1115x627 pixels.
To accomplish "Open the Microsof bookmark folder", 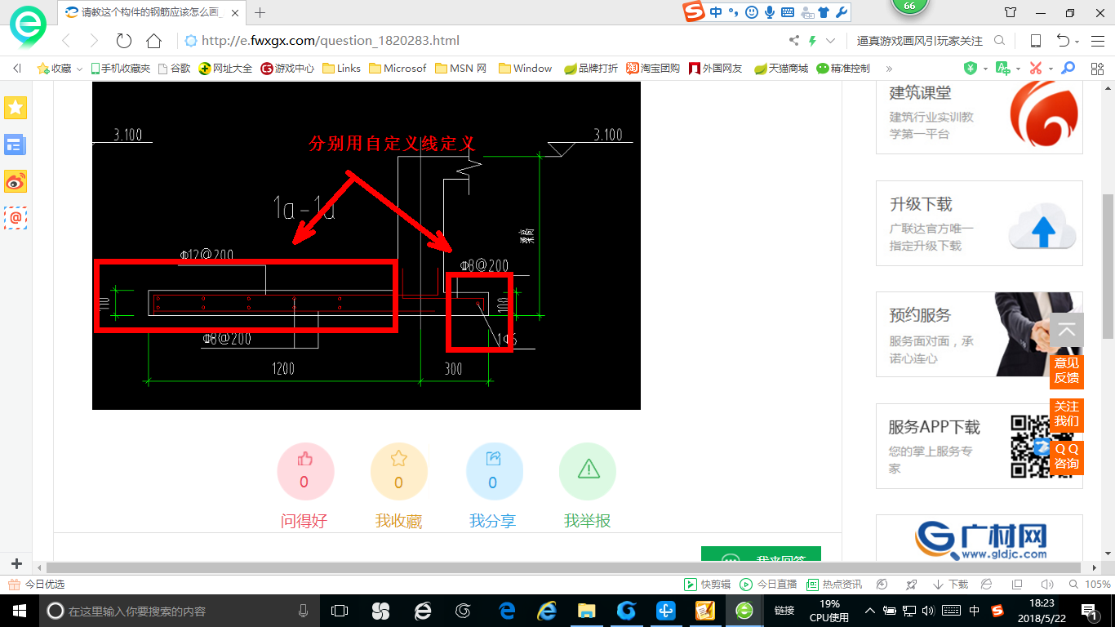I will point(398,69).
